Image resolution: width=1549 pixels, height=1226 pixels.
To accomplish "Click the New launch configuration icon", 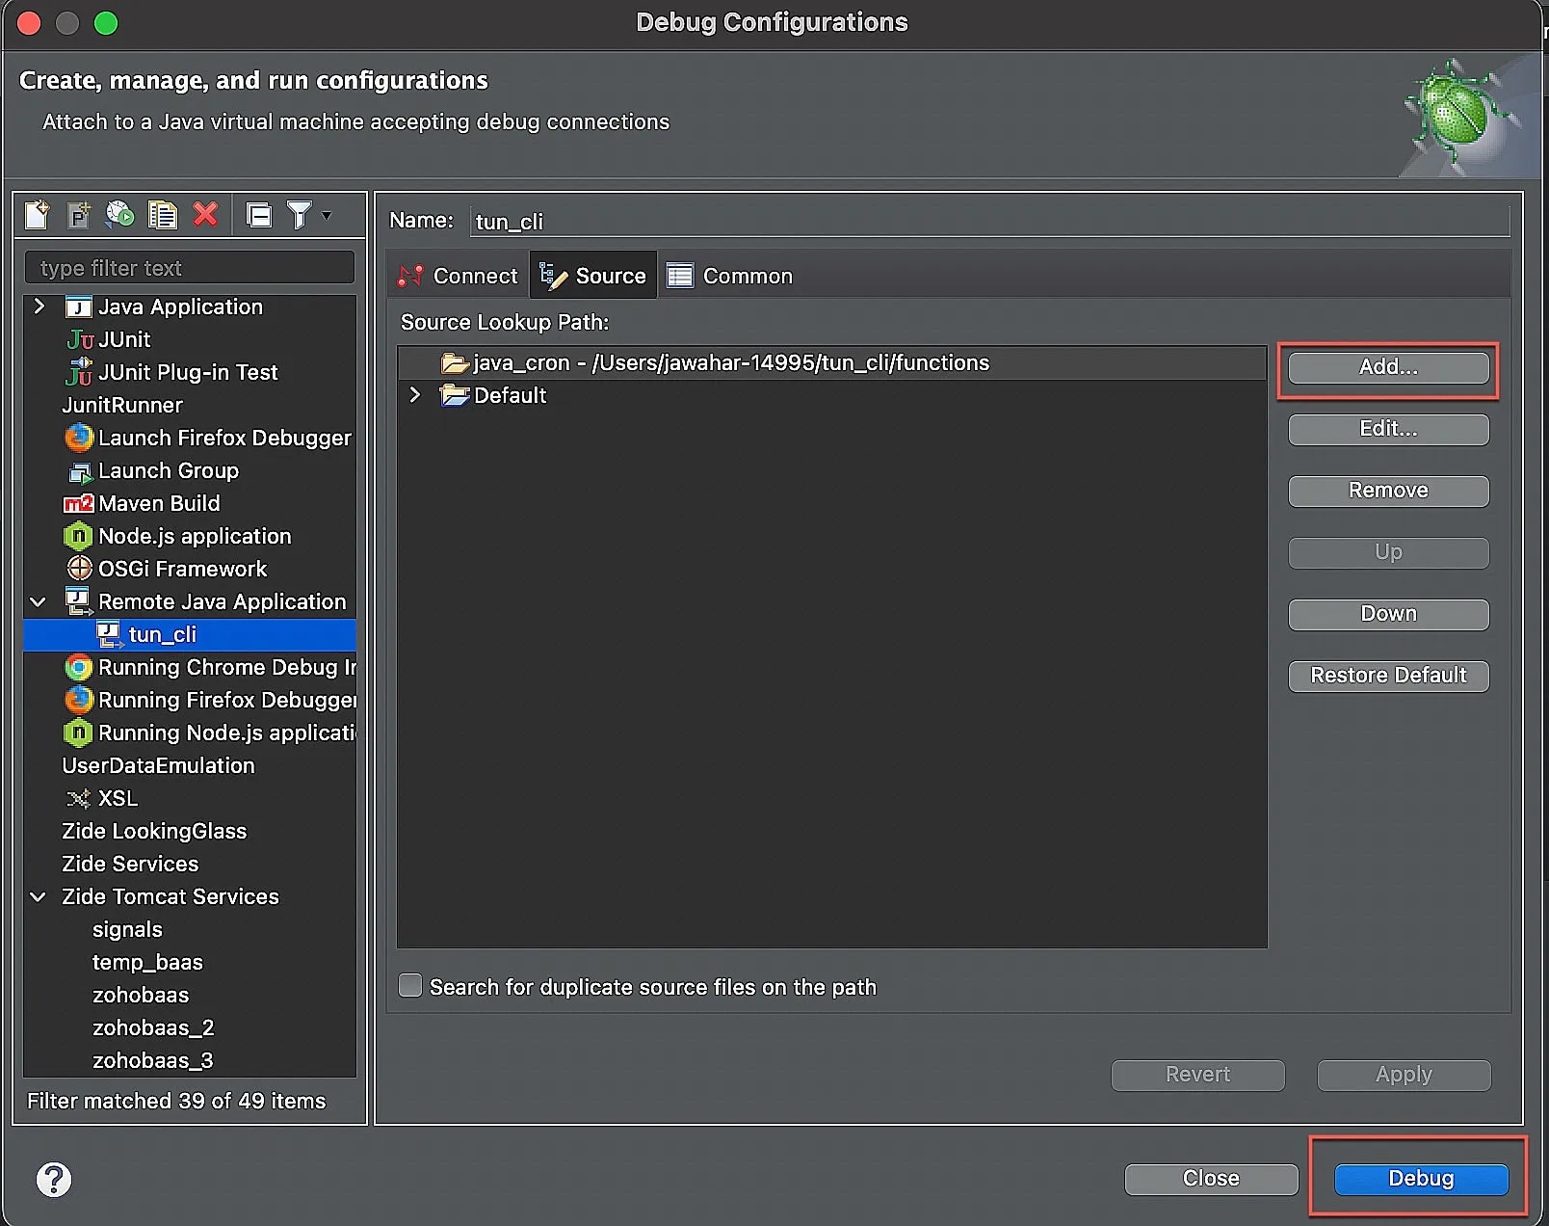I will tap(37, 214).
